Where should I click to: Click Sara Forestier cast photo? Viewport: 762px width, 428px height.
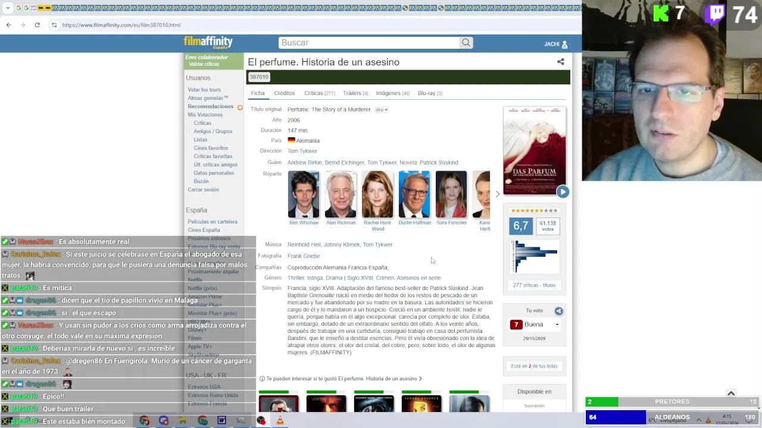451,194
